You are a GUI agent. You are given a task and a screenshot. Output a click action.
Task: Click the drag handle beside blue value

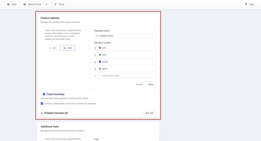pos(95,55)
